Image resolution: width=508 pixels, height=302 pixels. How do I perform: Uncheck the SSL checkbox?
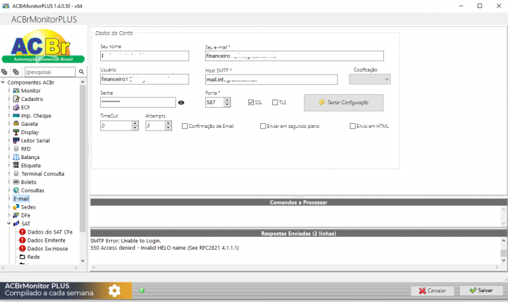251,102
